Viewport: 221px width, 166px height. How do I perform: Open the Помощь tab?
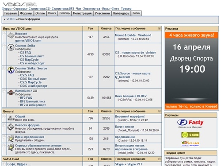(x=65, y=13)
